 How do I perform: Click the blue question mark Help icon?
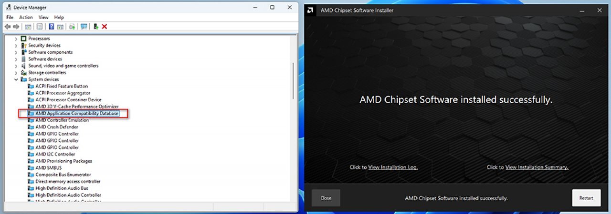coord(52,27)
